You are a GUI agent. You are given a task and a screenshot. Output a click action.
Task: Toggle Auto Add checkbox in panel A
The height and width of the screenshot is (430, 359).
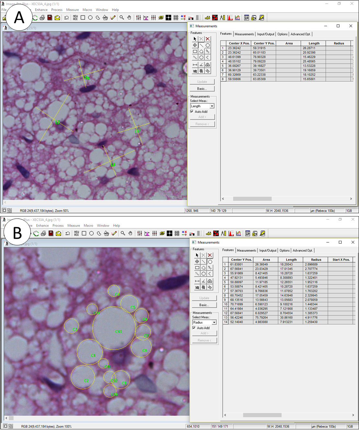tap(192, 111)
